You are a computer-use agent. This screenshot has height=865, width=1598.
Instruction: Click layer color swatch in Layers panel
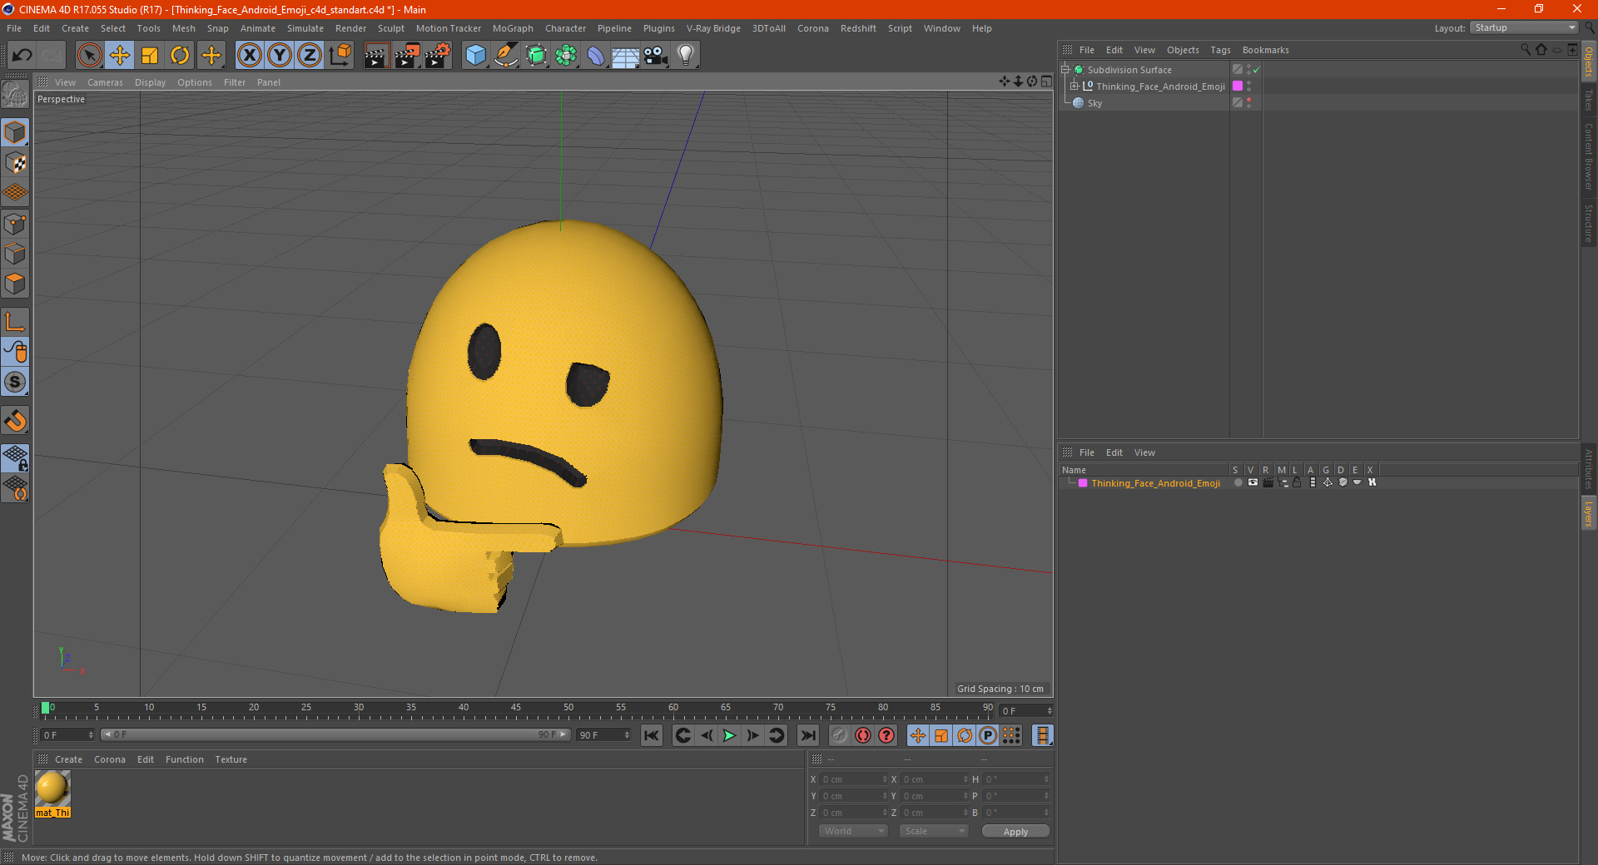1083,482
